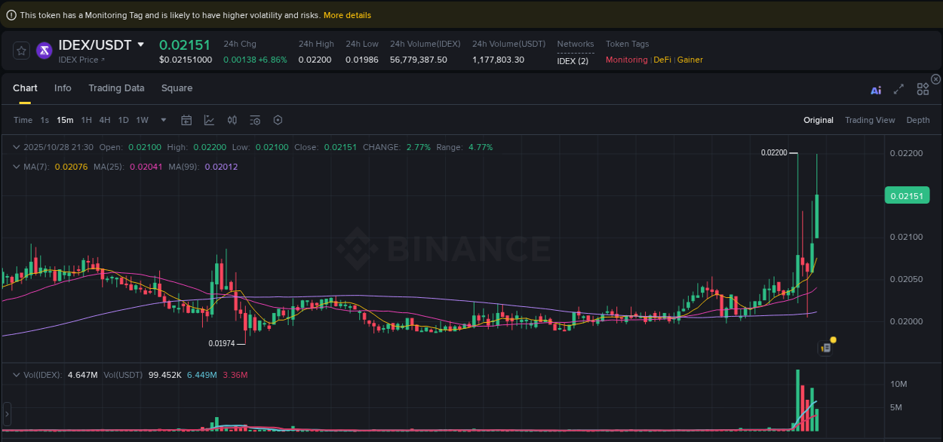Image resolution: width=943 pixels, height=442 pixels.
Task: Open the Depth view tab
Action: click(x=918, y=120)
